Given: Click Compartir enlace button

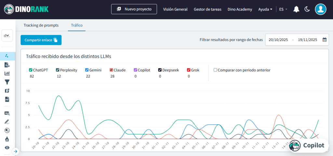Looking at the screenshot, I should 41,40.
